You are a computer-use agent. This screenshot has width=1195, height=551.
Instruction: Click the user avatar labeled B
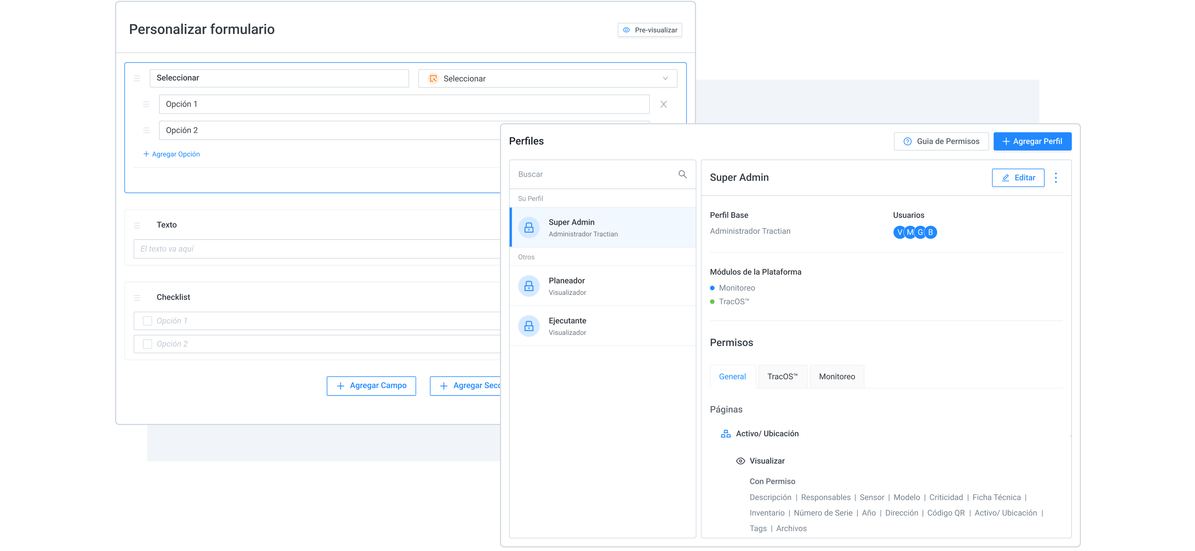coord(930,232)
